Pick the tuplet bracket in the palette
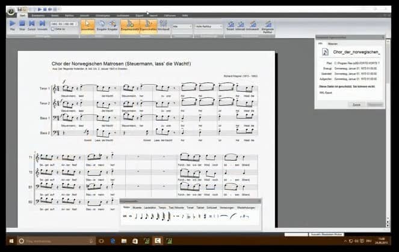399x252 pixels. [244, 217]
